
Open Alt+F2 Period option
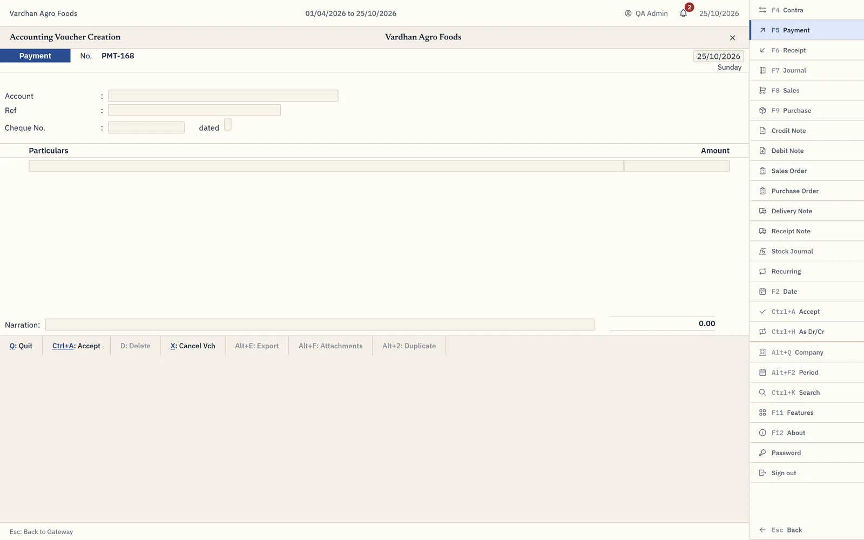tap(807, 373)
